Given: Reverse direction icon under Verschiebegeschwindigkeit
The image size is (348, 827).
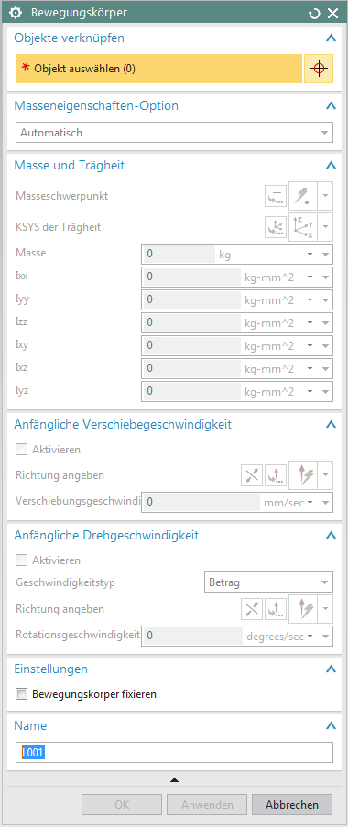Looking at the screenshot, I should click(252, 475).
